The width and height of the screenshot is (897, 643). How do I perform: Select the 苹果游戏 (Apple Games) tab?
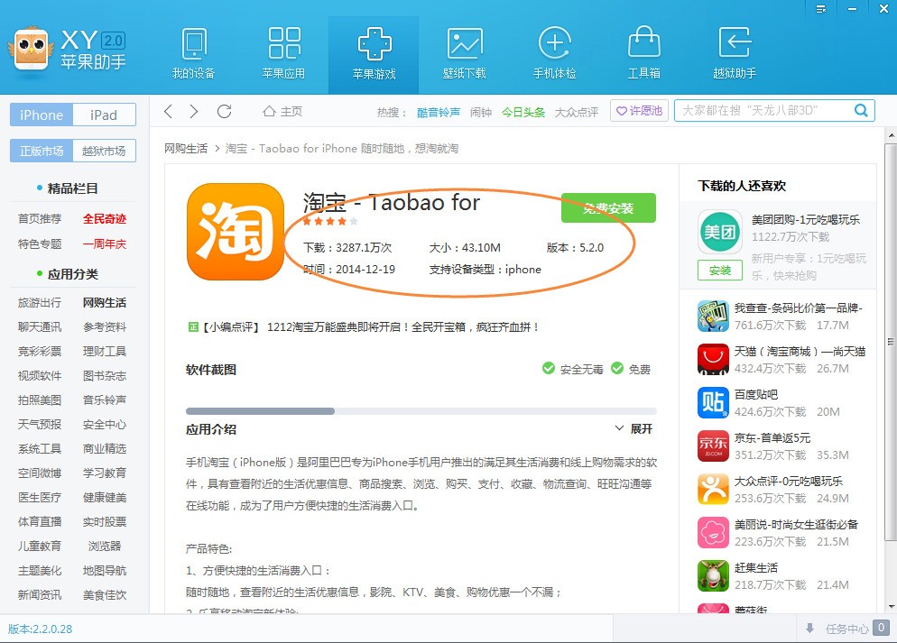point(374,52)
